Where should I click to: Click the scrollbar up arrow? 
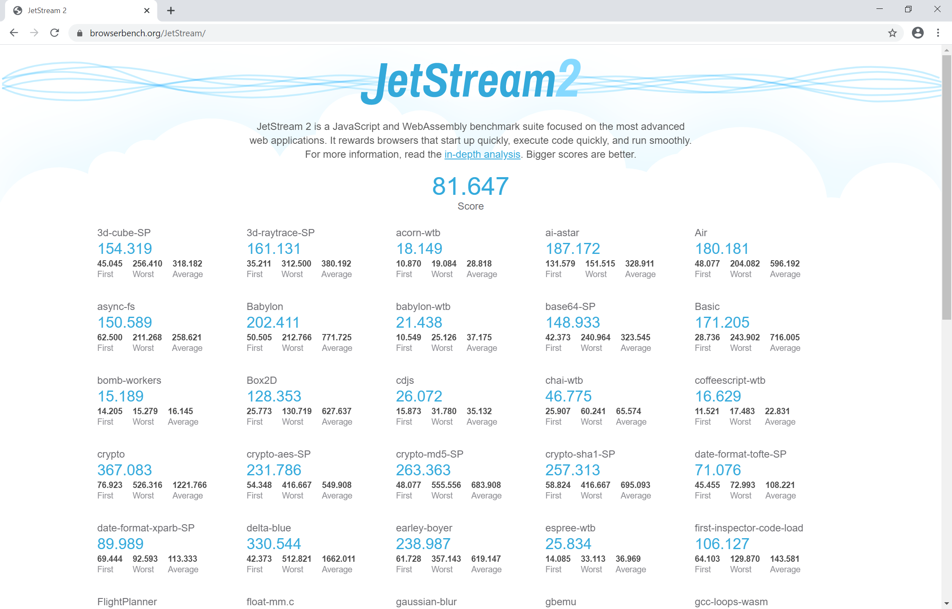tap(947, 50)
